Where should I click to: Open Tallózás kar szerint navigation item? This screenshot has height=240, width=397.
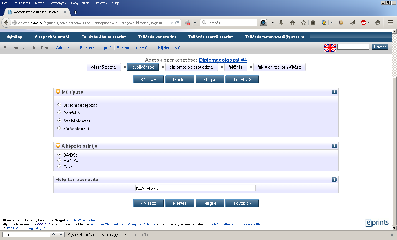tap(157, 37)
